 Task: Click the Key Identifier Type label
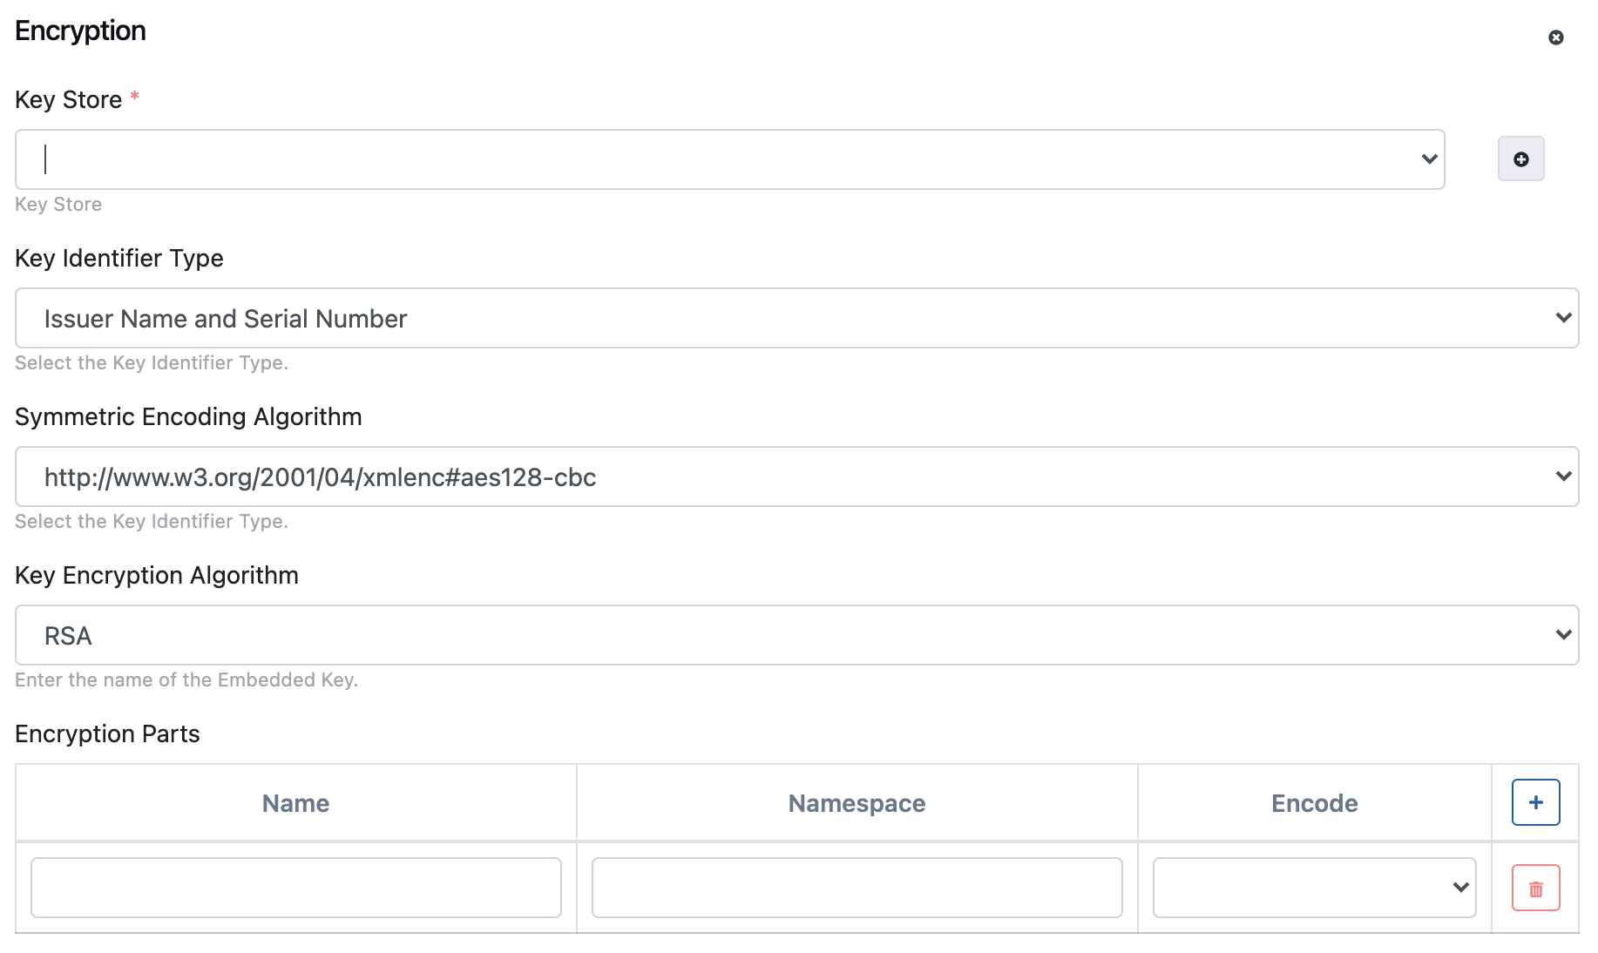[119, 259]
